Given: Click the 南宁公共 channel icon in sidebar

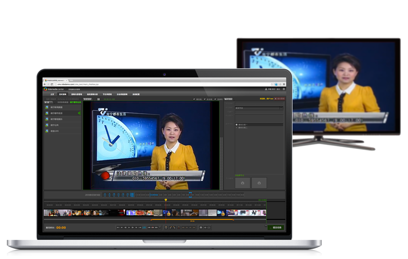Looking at the screenshot, I should [x=47, y=125].
